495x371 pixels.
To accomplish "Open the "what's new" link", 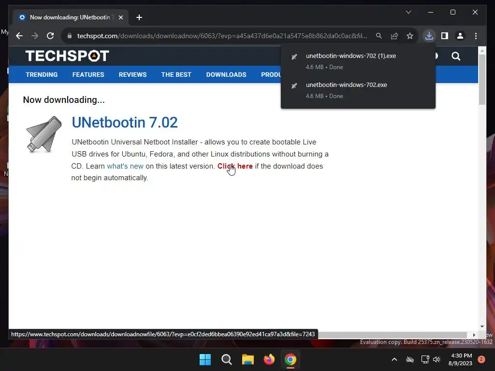I will pos(125,166).
